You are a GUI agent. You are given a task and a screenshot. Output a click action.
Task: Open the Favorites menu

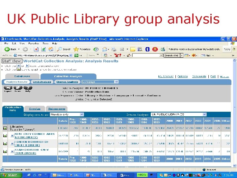tap(34, 44)
